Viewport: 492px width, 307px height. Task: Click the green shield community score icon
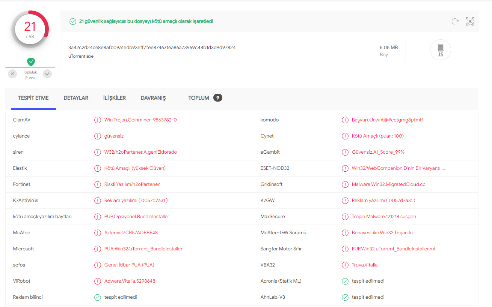(31, 61)
